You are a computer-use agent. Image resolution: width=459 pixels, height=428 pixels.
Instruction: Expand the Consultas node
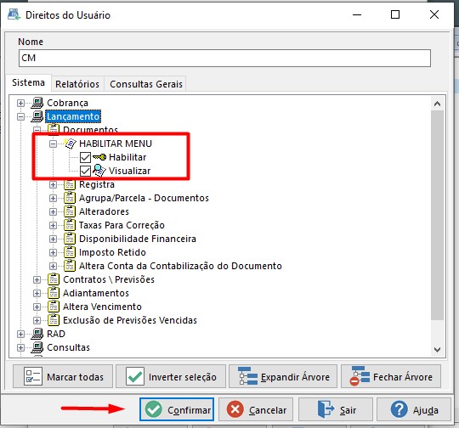coord(20,347)
